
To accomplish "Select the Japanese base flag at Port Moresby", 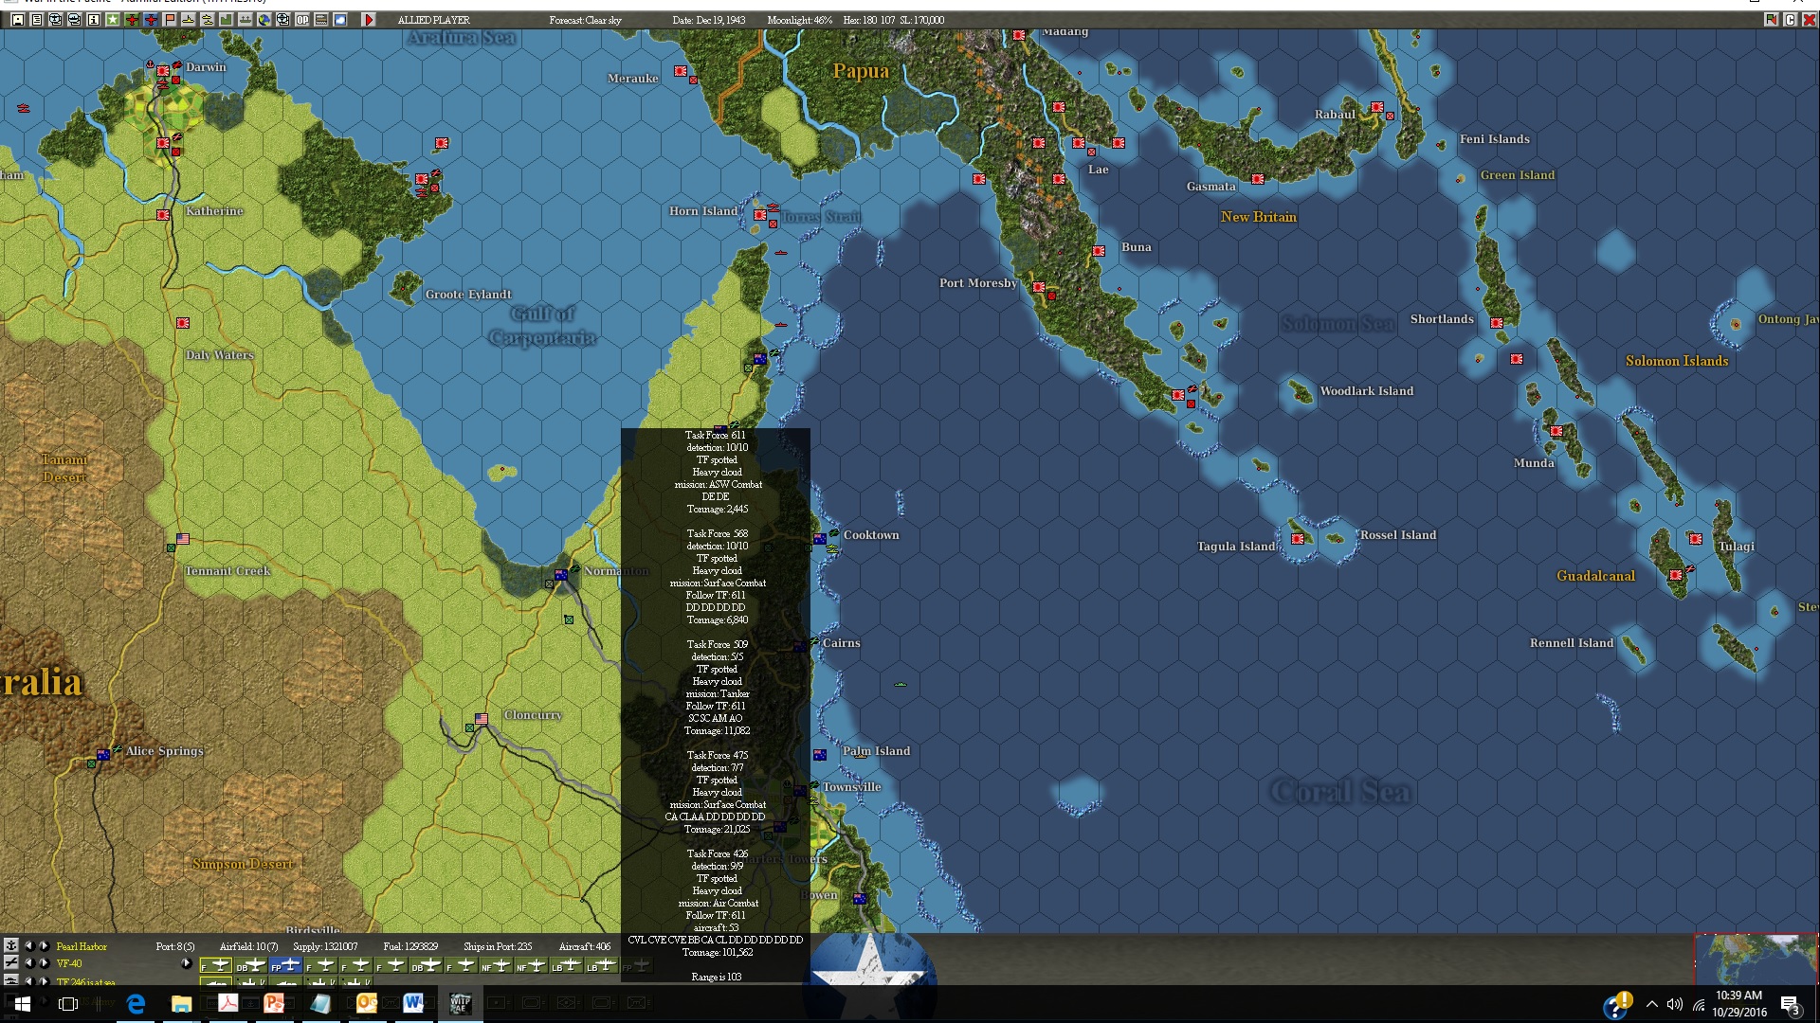I will point(1039,287).
